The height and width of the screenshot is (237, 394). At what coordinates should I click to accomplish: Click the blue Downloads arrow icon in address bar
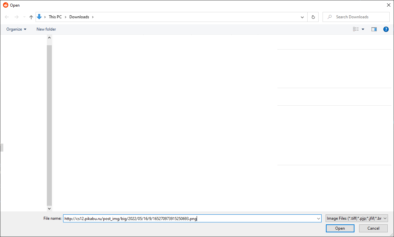point(40,17)
